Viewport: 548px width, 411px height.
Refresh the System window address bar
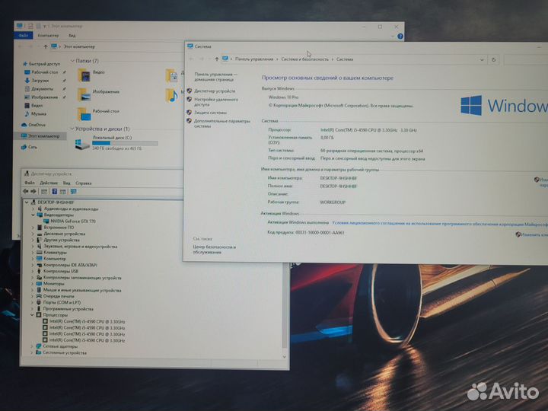494,60
